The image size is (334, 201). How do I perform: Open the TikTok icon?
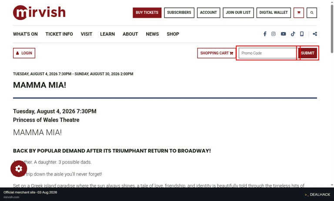[293, 34]
